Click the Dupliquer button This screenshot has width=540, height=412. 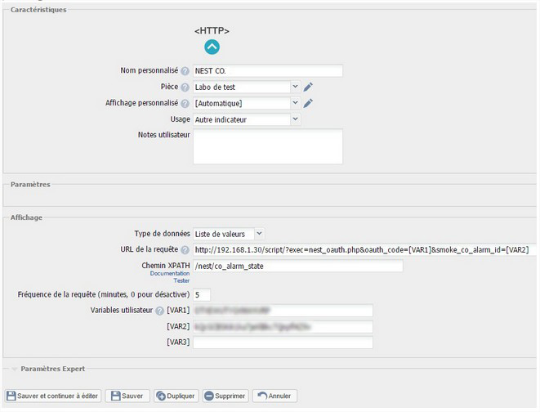point(176,396)
